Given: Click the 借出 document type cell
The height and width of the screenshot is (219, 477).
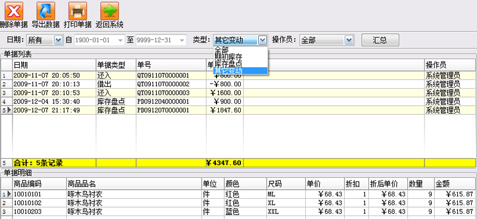Looking at the screenshot, I should pyautogui.click(x=116, y=84).
